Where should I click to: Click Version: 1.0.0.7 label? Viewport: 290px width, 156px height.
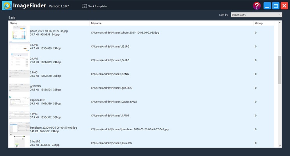pyautogui.click(x=59, y=6)
